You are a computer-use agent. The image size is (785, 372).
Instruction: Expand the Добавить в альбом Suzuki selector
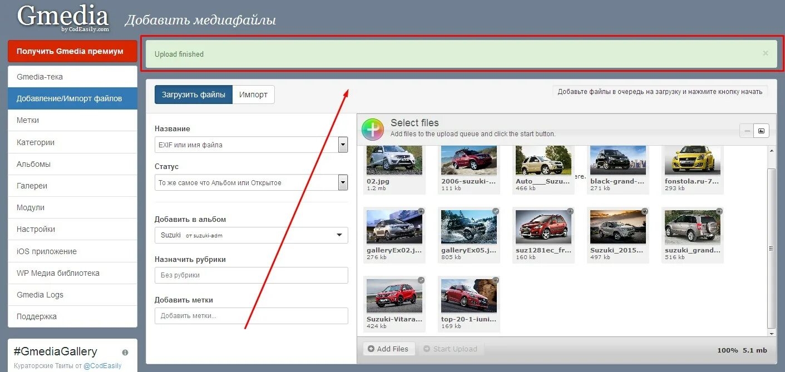[x=251, y=235]
